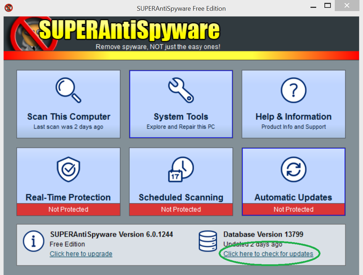Click the banner tagline 'Remove spyware, NOT just the easy ones!'
The height and width of the screenshot is (275, 363).
click(x=158, y=47)
